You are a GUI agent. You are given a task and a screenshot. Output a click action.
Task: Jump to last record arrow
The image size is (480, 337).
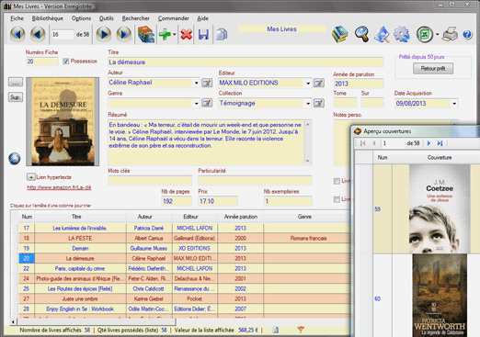pos(124,34)
